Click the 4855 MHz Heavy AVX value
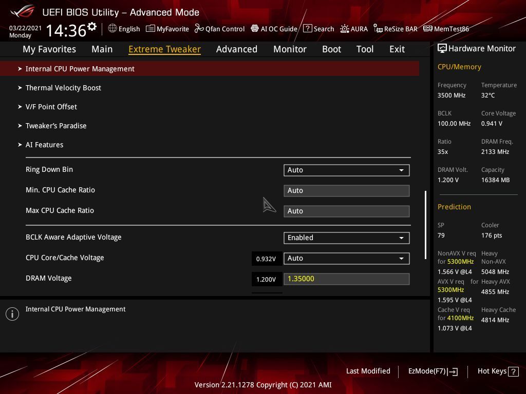 click(x=495, y=292)
